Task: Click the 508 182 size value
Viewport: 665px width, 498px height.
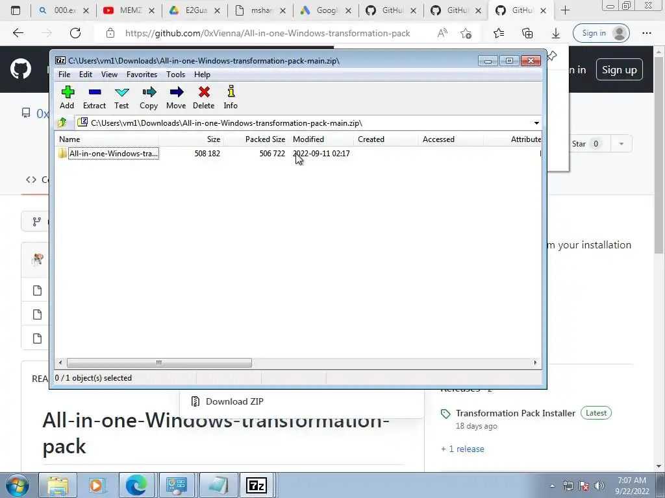Action: 207,153
